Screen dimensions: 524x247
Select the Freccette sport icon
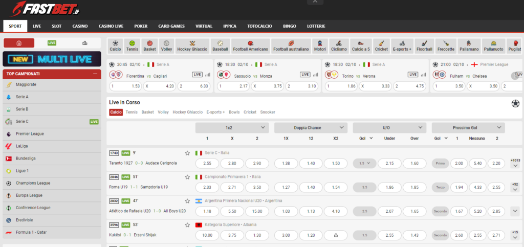click(446, 46)
